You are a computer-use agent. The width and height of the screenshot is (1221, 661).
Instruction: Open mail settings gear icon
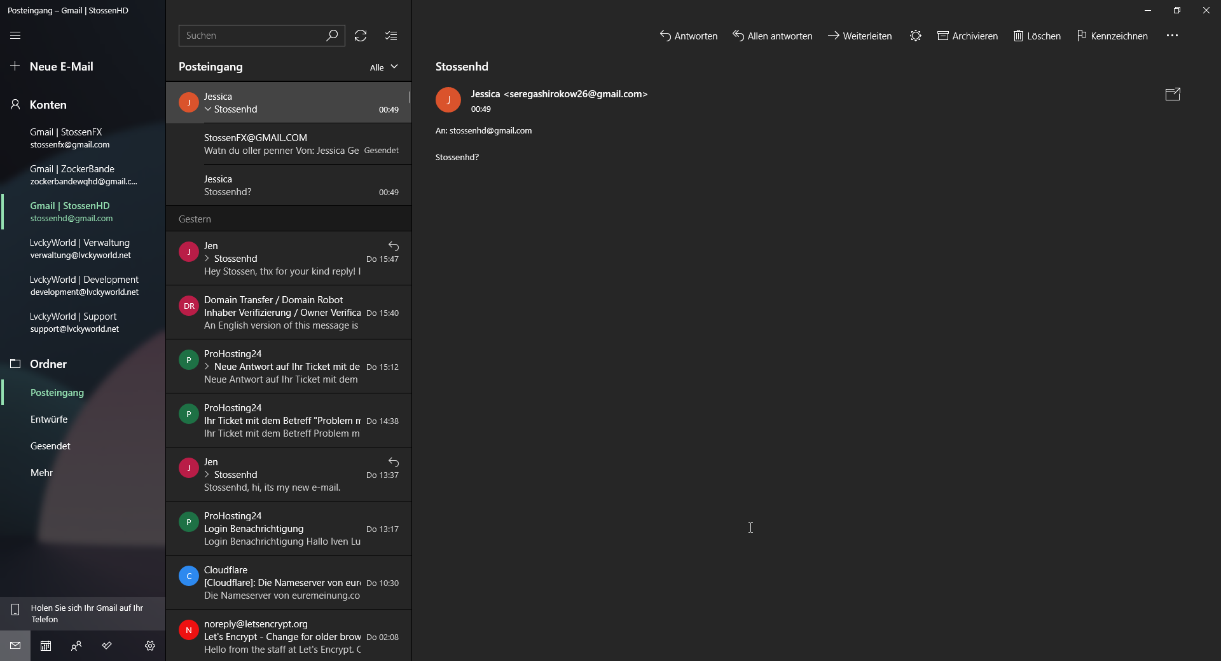150,646
